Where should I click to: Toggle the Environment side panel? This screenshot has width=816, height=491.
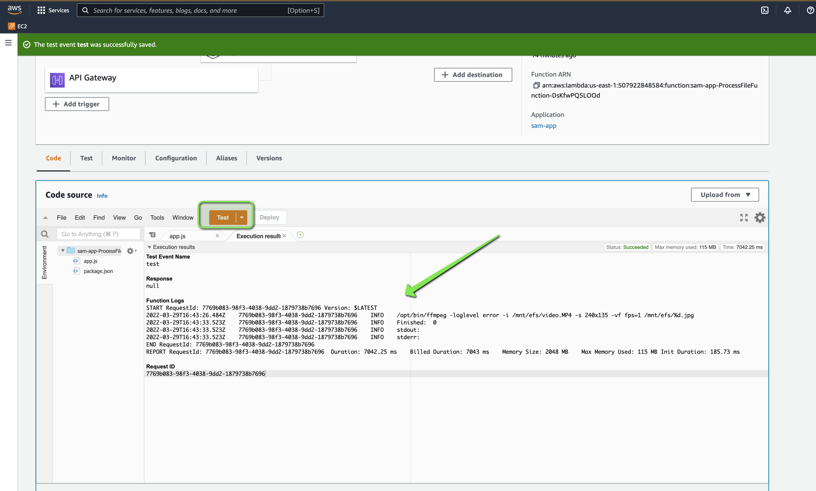(x=44, y=262)
